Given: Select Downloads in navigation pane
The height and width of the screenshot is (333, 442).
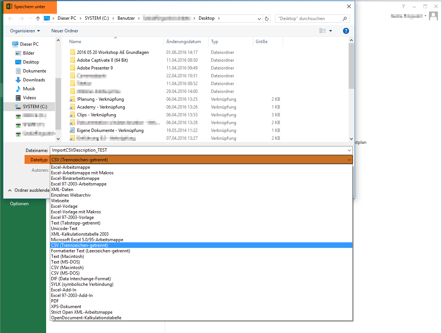Looking at the screenshot, I should [34, 80].
